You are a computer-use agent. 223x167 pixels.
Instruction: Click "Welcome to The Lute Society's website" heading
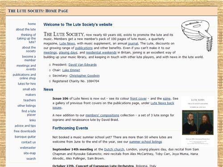pyautogui.click(x=78, y=24)
